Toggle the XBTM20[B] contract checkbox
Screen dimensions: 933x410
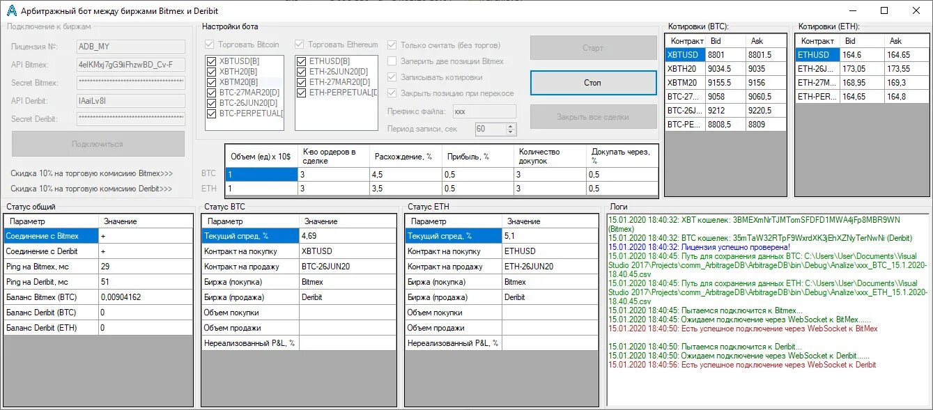(213, 82)
